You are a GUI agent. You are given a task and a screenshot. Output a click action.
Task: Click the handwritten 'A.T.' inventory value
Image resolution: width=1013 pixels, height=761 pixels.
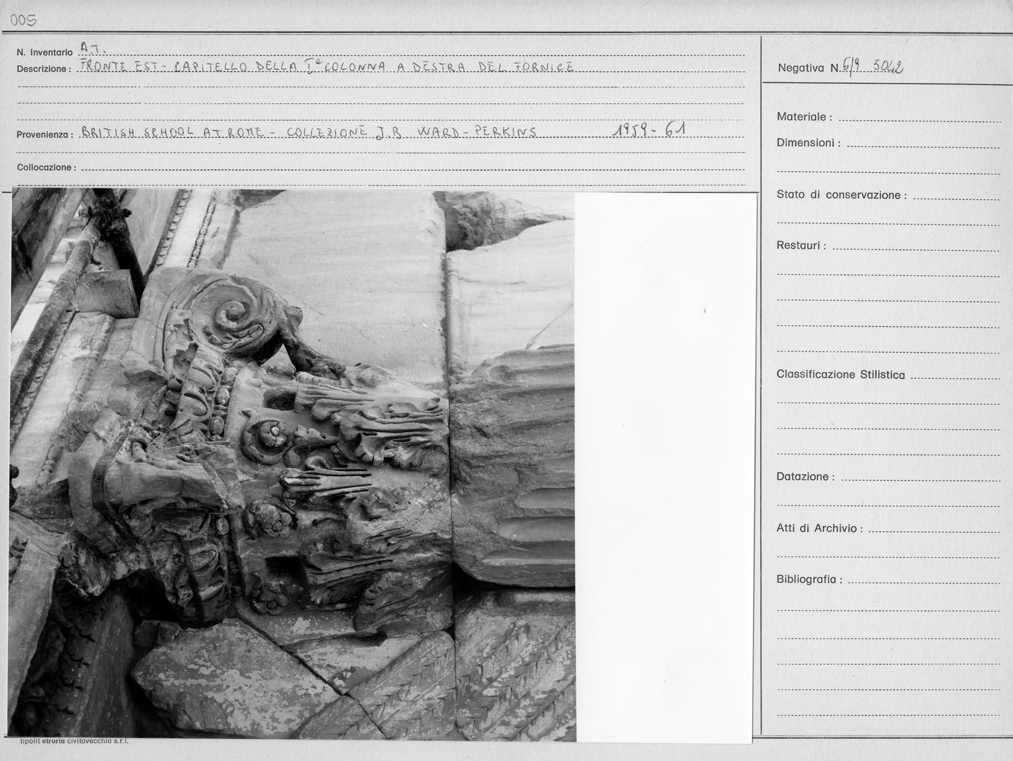click(92, 47)
